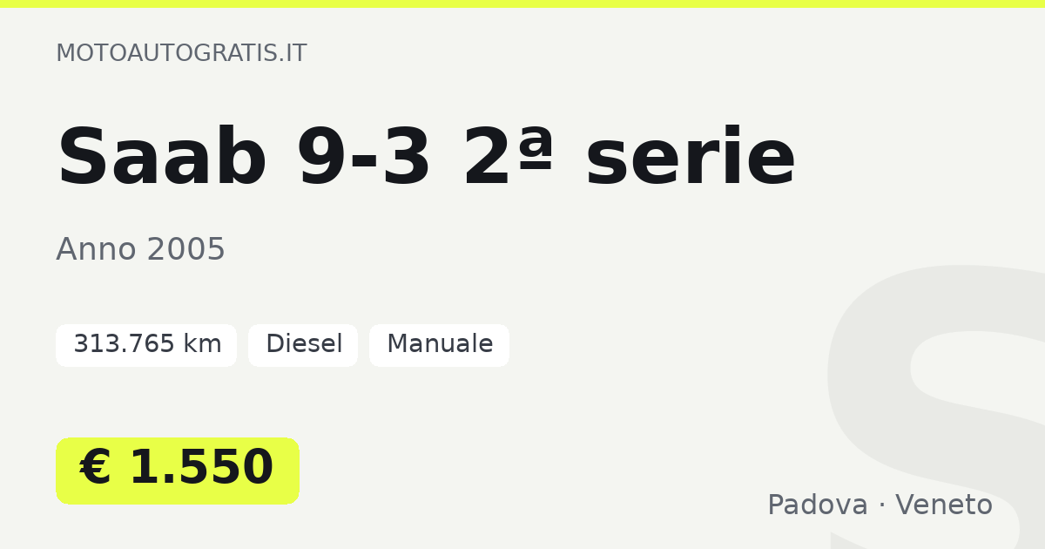Click the year 2005

point(185,250)
